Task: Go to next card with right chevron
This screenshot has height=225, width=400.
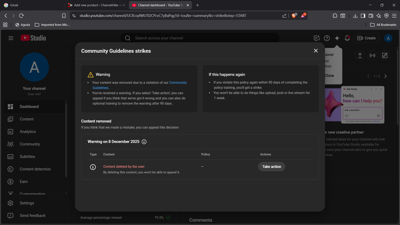Action: [x=385, y=76]
